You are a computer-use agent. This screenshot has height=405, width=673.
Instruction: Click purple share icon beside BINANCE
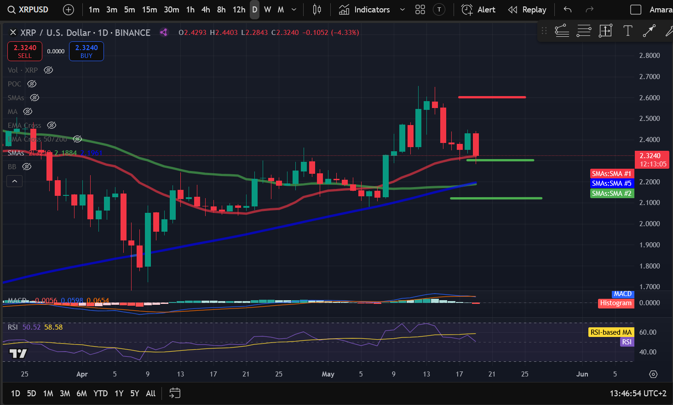163,32
